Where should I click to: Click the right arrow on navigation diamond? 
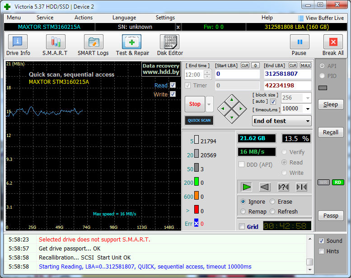pos(241,109)
